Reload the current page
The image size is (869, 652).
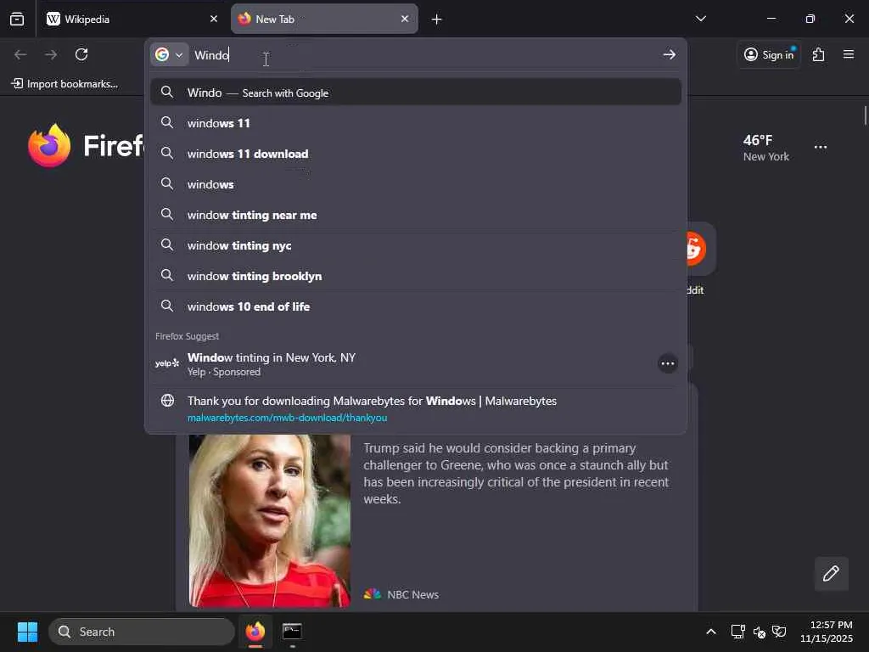point(81,54)
